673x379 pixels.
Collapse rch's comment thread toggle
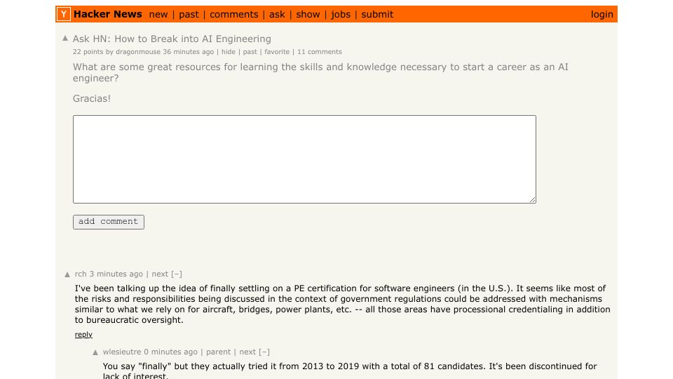pos(177,274)
